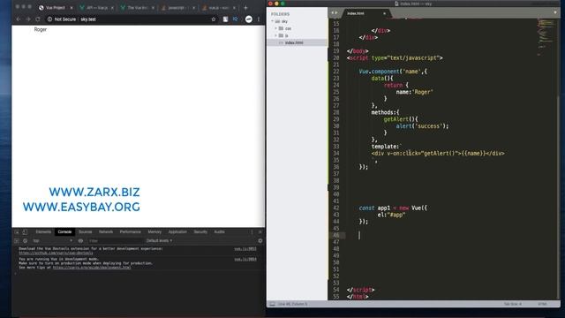Image resolution: width=565 pixels, height=318 pixels.
Task: Click the HTML syntax selector in status bar
Action: (542, 304)
